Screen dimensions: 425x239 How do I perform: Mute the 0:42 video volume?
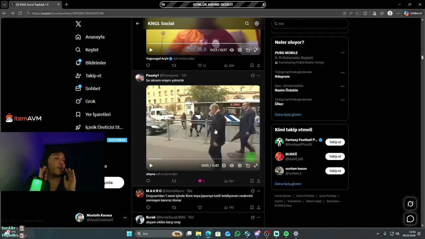point(232,166)
